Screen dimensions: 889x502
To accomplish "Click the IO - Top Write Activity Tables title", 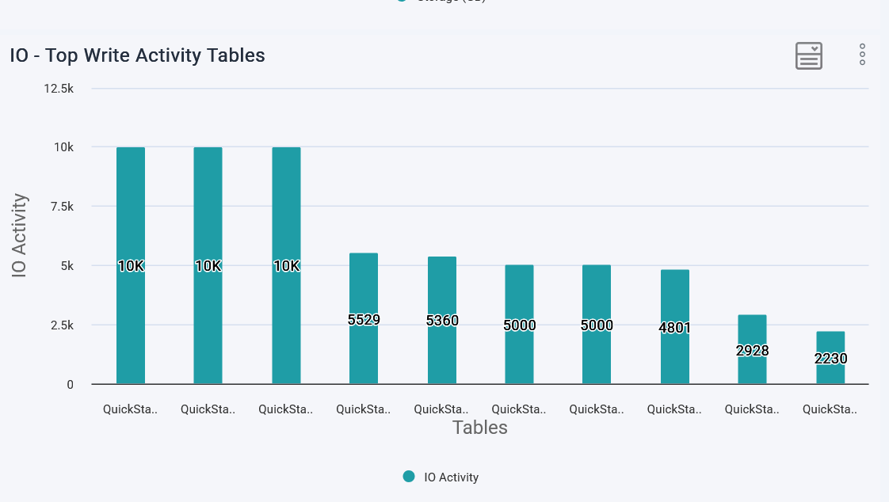I will tap(137, 55).
